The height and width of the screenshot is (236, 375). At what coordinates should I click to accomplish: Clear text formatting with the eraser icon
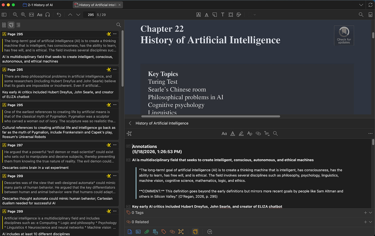click(250, 133)
